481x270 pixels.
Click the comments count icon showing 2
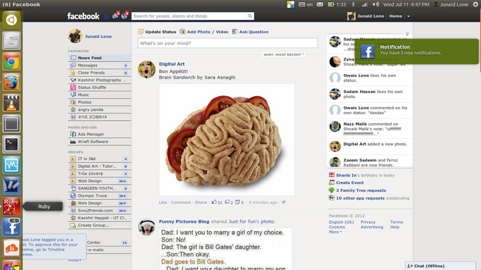(227, 202)
